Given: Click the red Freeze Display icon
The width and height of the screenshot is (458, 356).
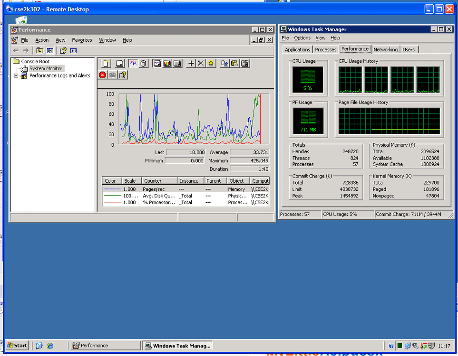Looking at the screenshot, I should 103,75.
